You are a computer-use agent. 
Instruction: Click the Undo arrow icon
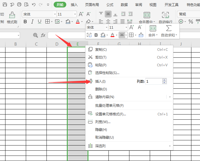[x=34, y=5]
